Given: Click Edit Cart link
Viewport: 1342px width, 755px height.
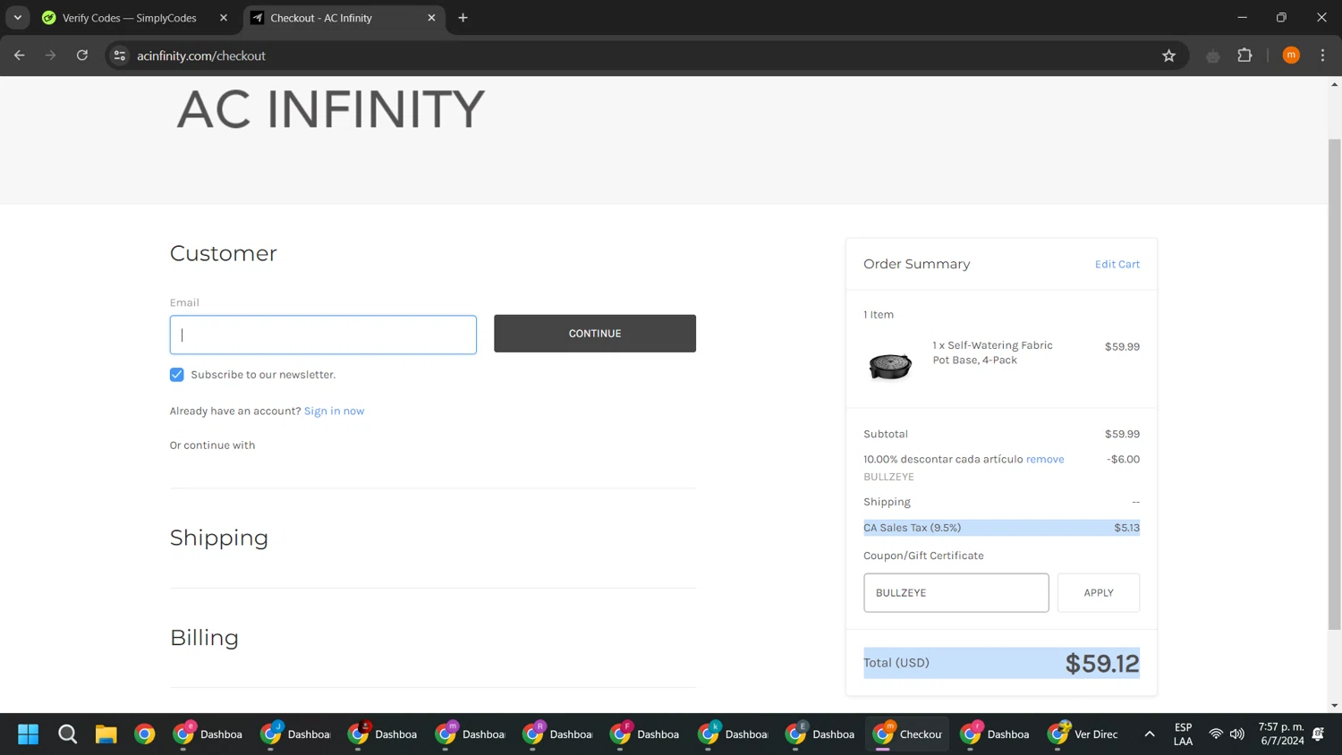Looking at the screenshot, I should coord(1117,264).
